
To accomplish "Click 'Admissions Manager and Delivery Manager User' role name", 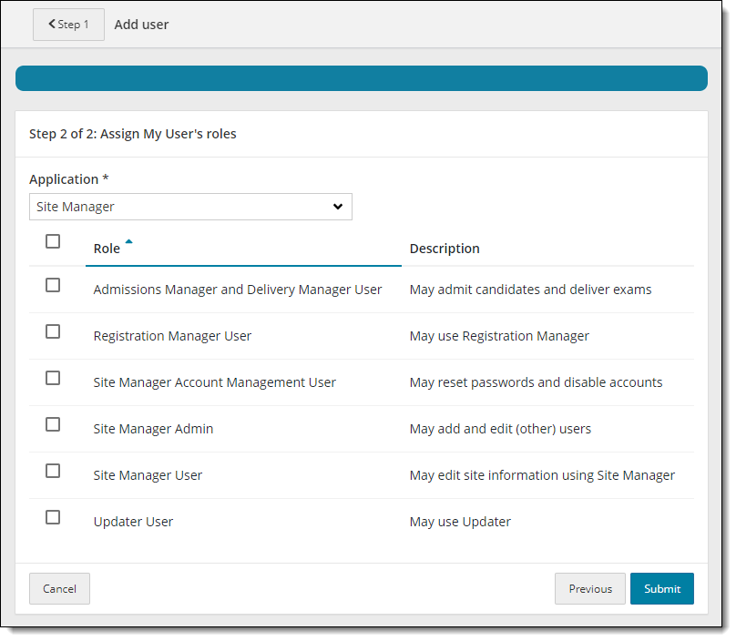I will [x=238, y=290].
